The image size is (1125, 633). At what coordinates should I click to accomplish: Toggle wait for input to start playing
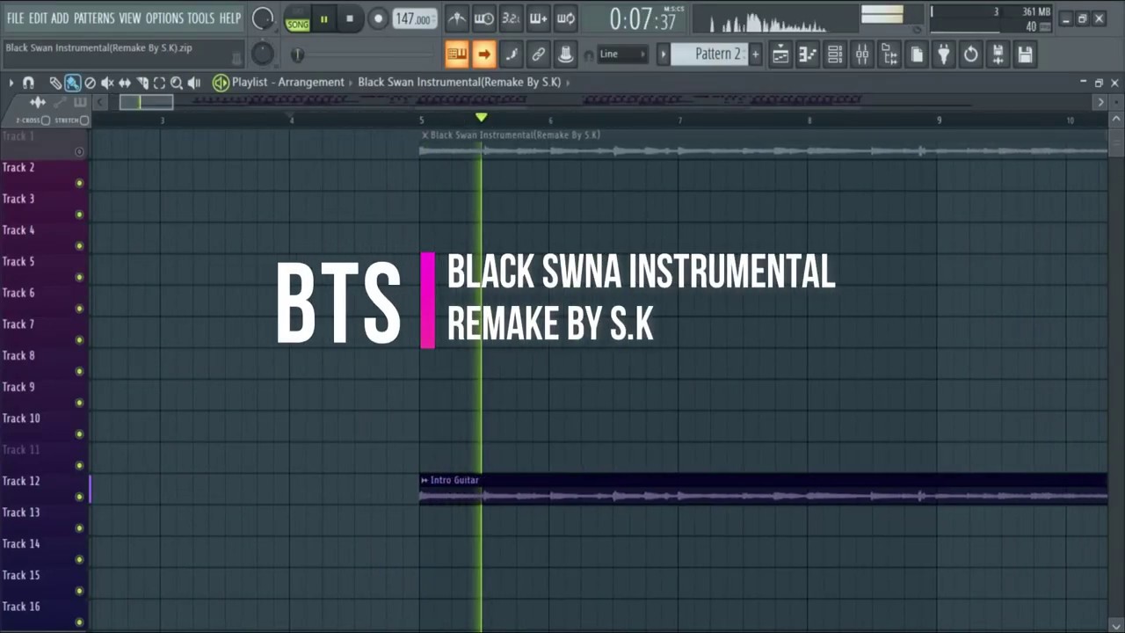483,18
